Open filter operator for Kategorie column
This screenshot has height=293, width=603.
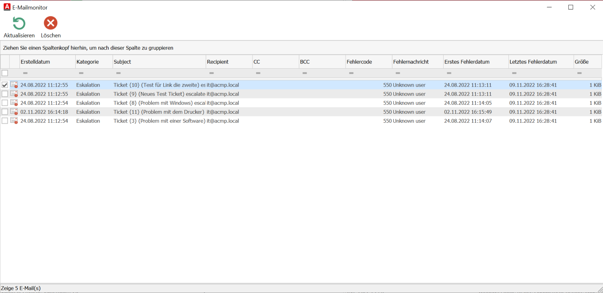(81, 73)
